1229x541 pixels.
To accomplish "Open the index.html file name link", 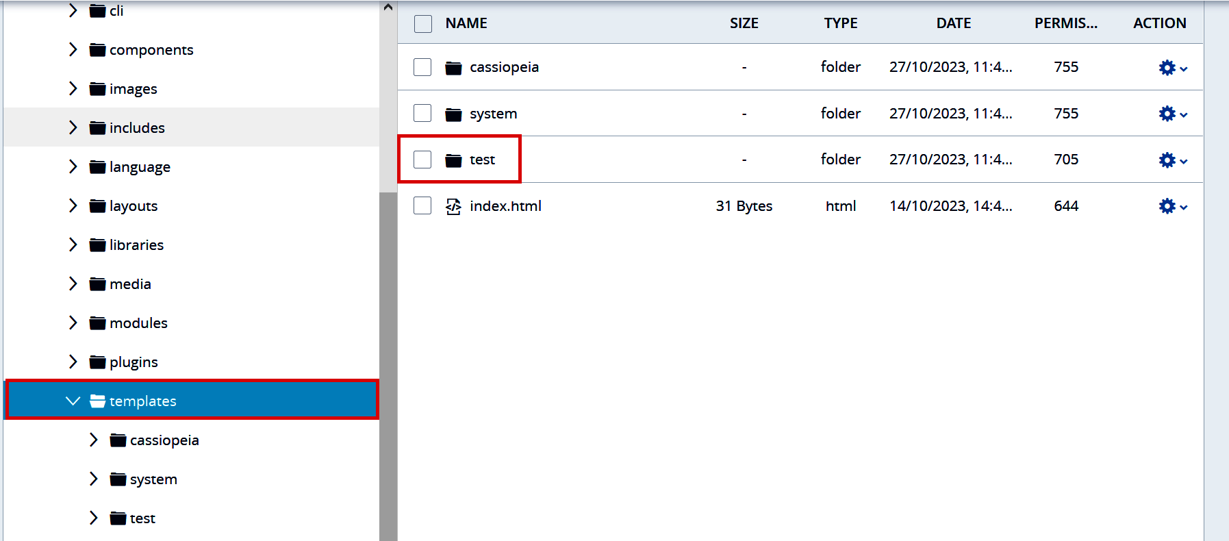I will (x=505, y=206).
